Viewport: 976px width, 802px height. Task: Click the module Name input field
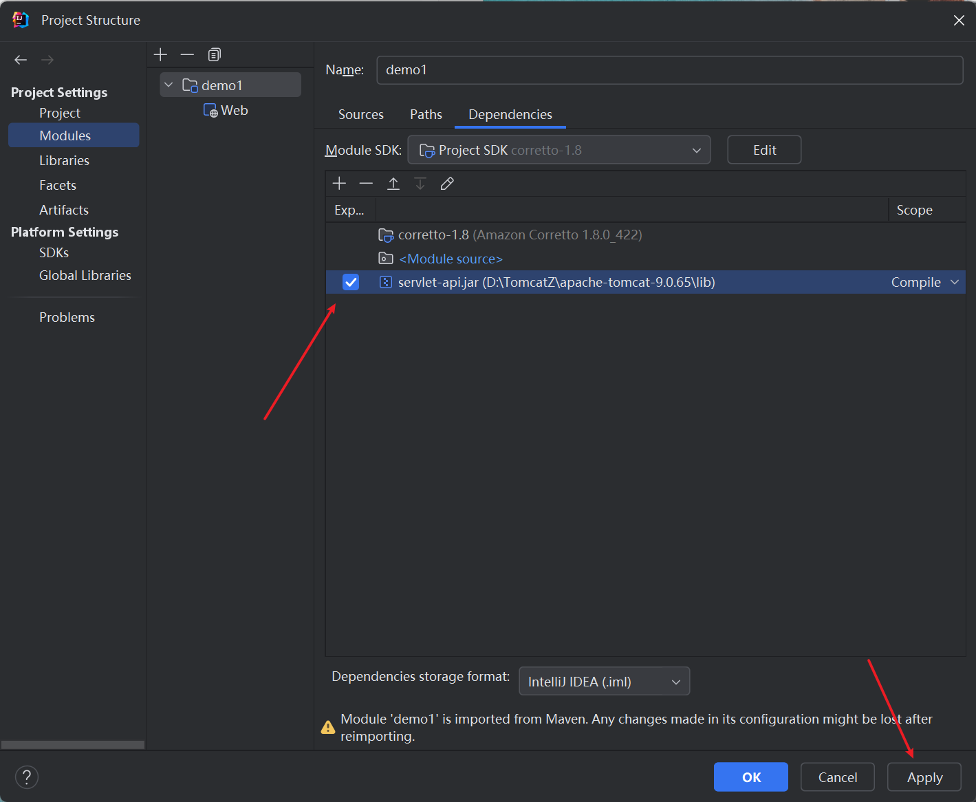click(x=670, y=70)
